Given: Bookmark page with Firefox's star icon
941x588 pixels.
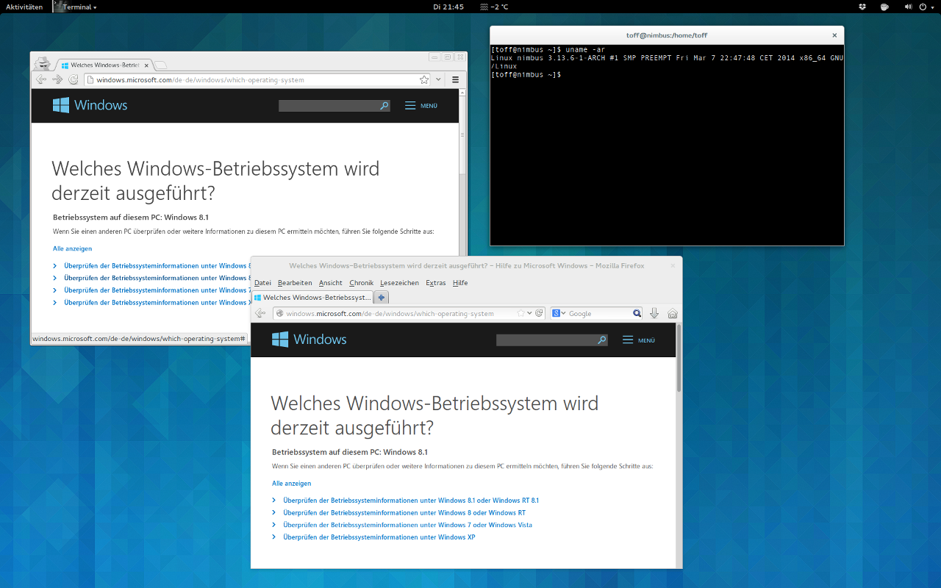Looking at the screenshot, I should point(520,313).
